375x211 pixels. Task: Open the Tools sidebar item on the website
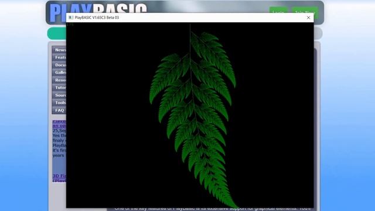click(59, 103)
